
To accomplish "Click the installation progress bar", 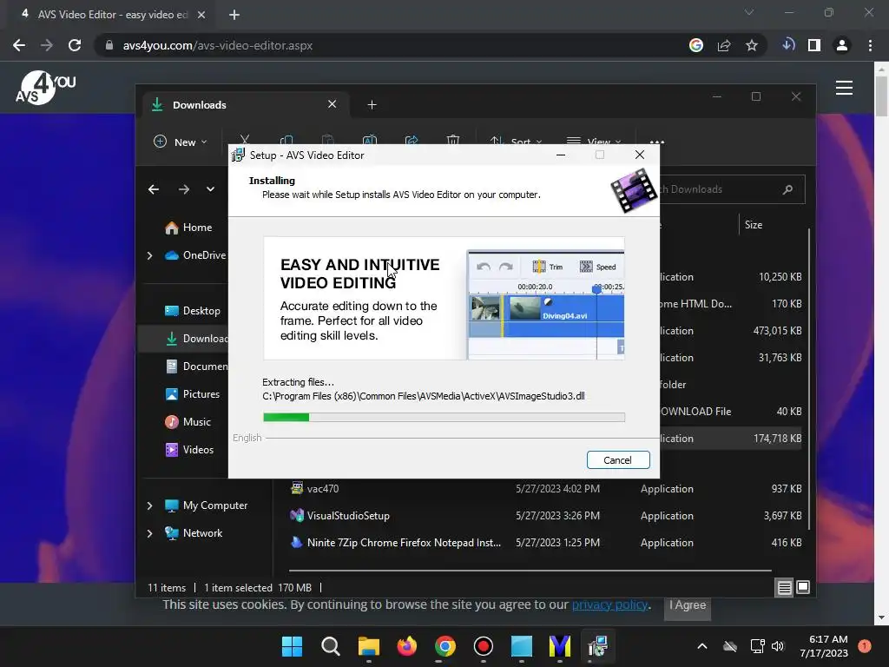I will (444, 418).
